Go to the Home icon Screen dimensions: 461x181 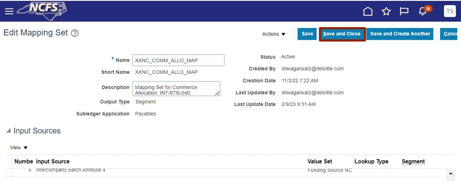click(x=368, y=11)
